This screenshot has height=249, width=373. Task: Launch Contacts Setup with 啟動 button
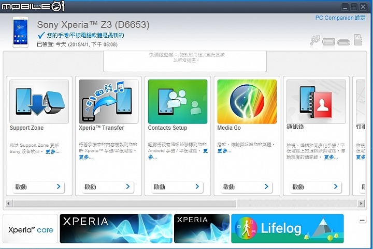click(177, 187)
